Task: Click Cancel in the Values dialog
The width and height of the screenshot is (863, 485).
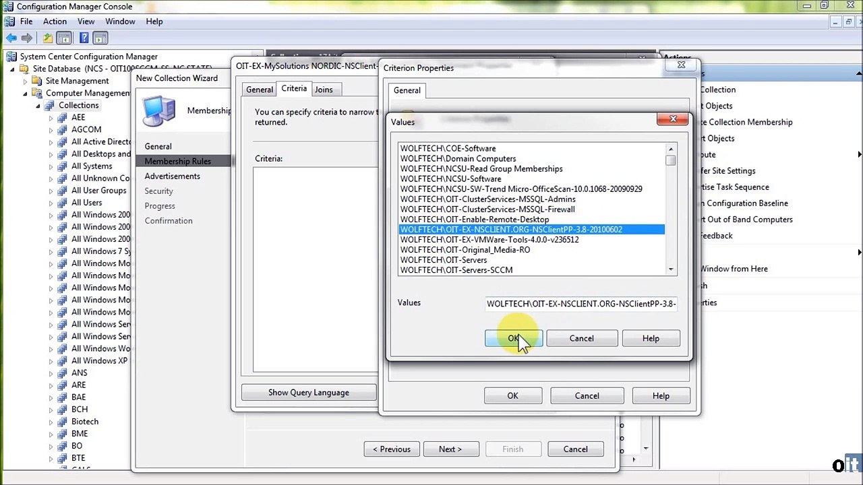Action: 581,338
